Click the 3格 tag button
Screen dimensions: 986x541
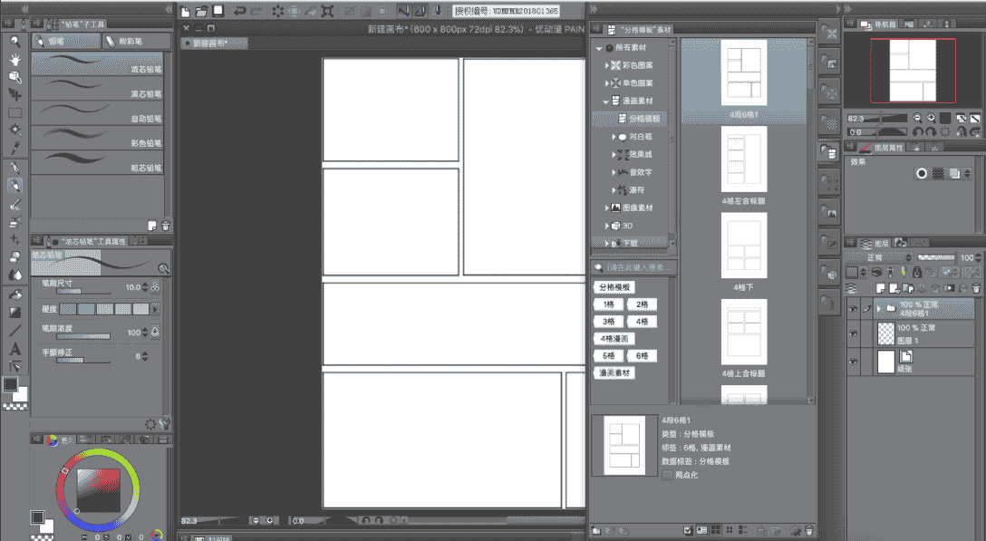[x=609, y=322]
